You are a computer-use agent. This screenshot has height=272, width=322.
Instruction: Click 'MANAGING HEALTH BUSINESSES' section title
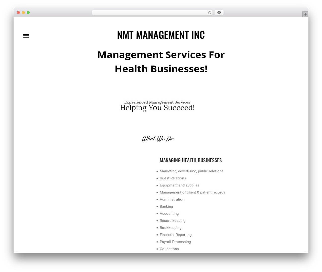point(191,160)
